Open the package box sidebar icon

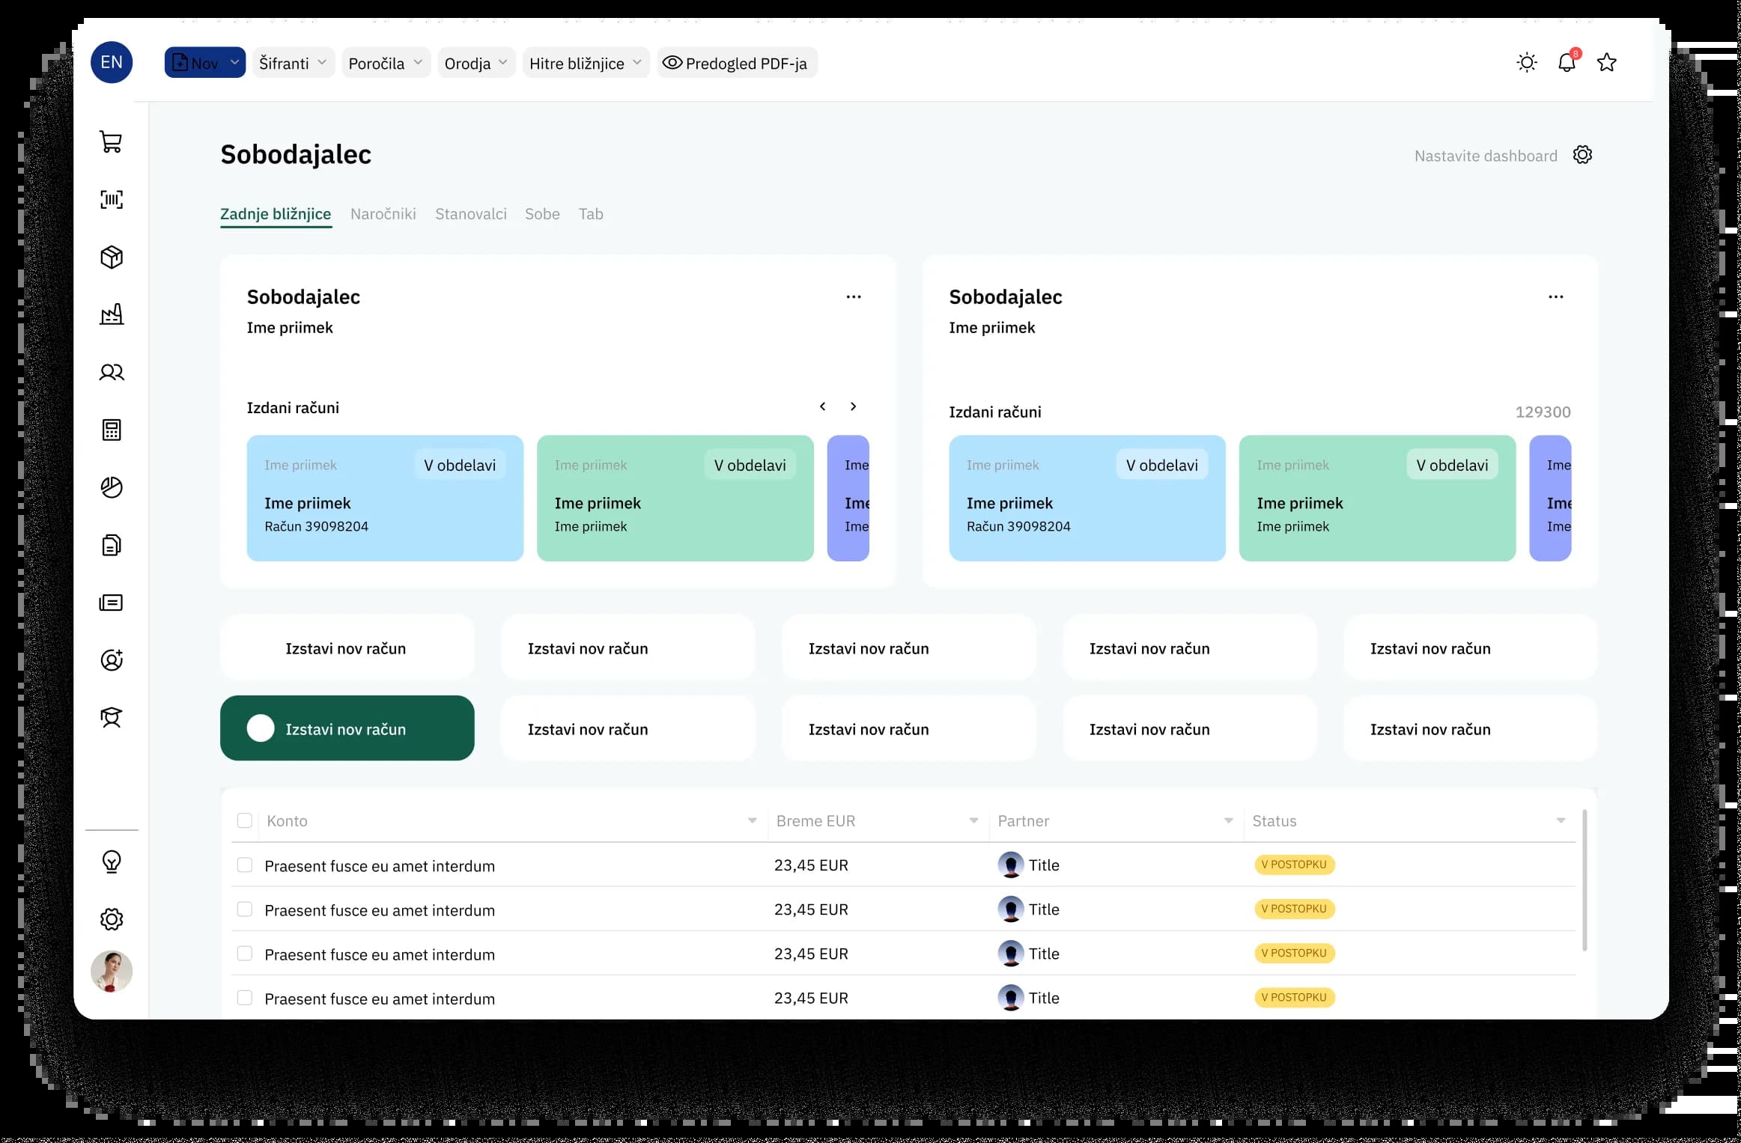coord(112,257)
